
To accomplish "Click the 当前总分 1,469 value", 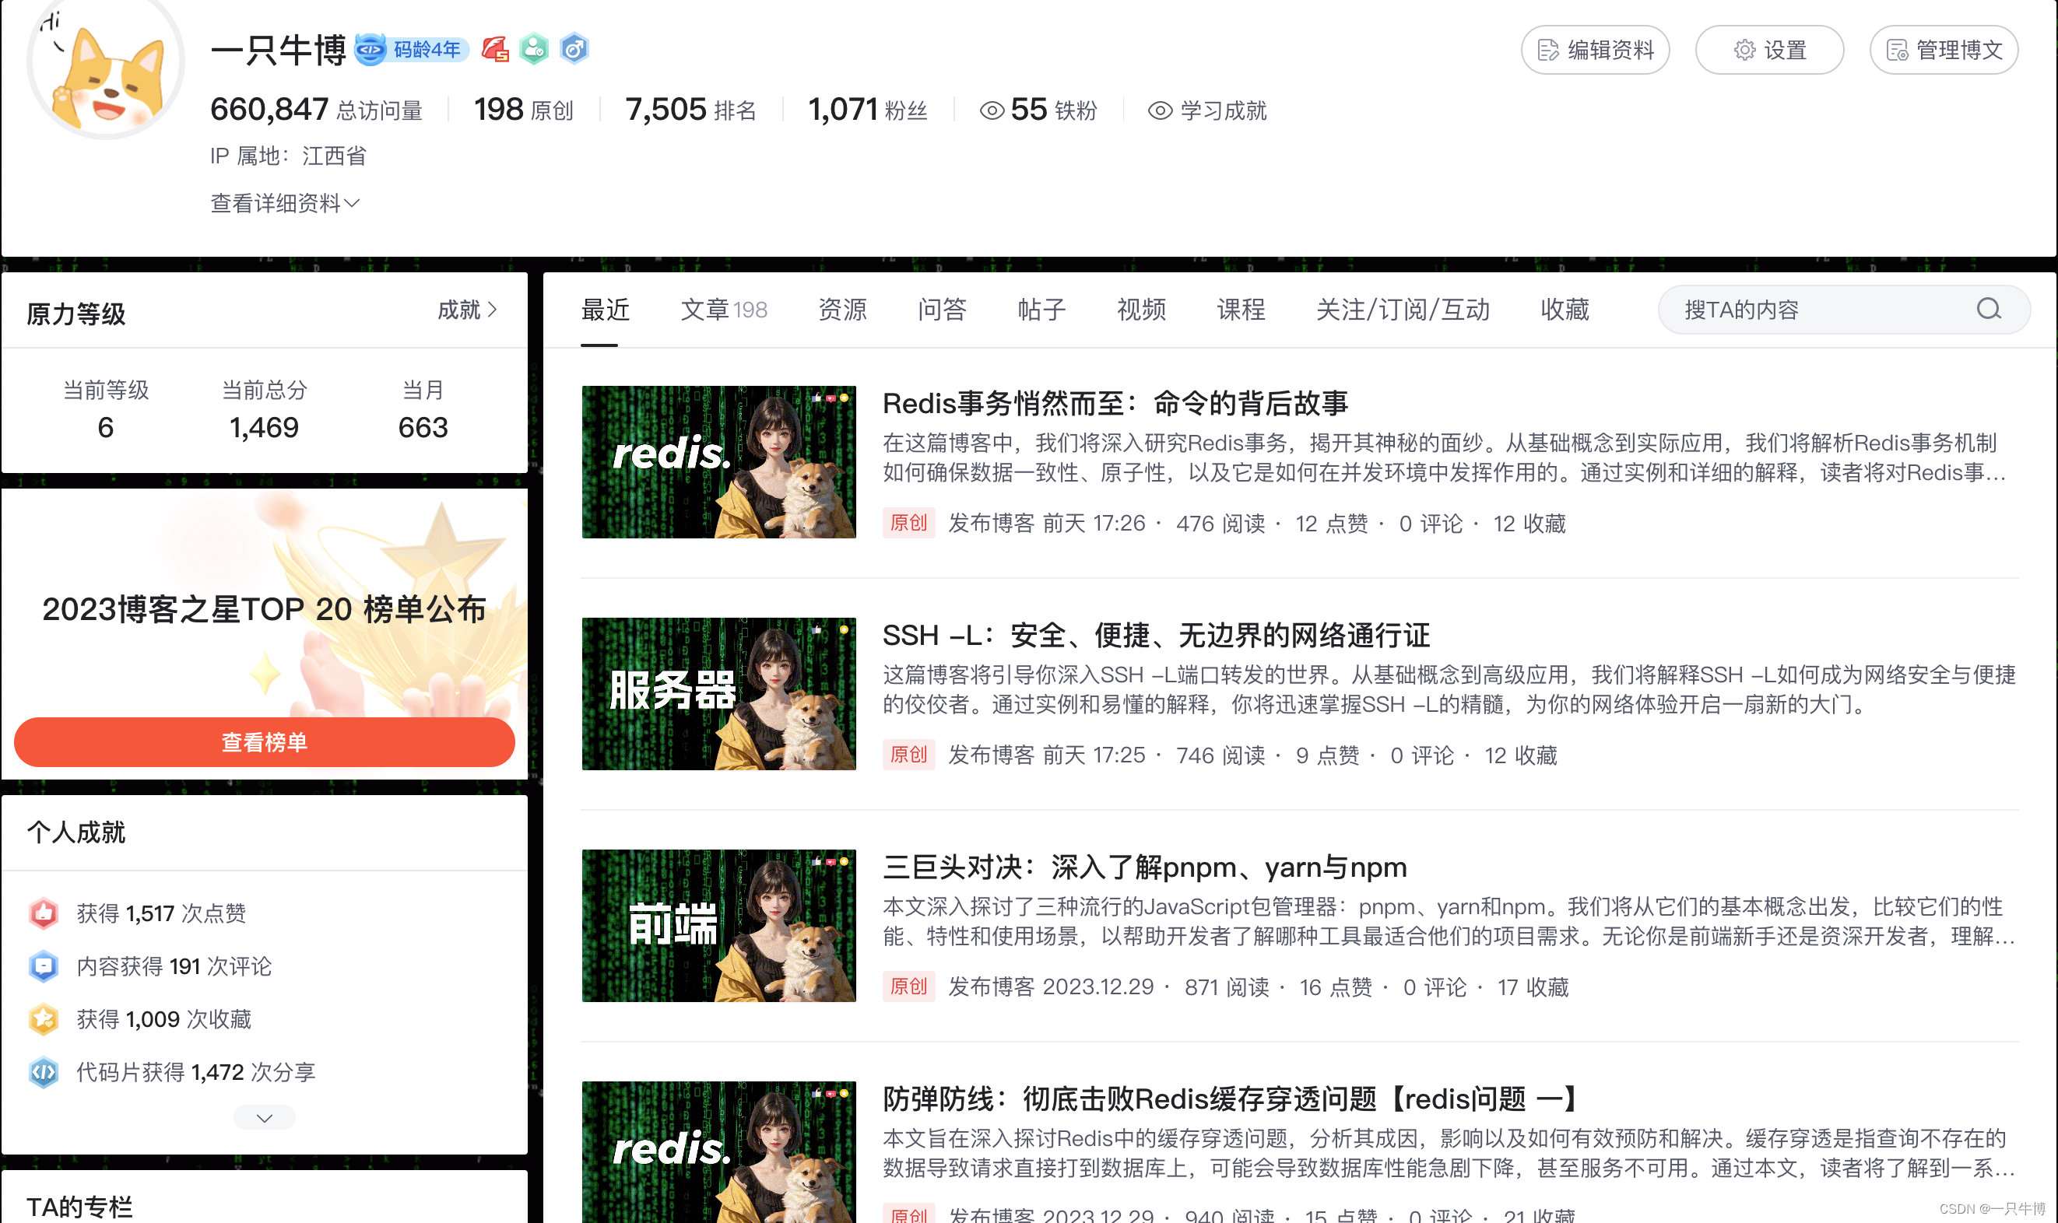I will click(264, 427).
